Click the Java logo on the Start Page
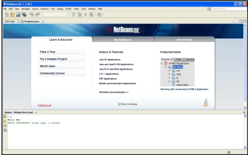The image size is (248, 155). coord(206,102)
